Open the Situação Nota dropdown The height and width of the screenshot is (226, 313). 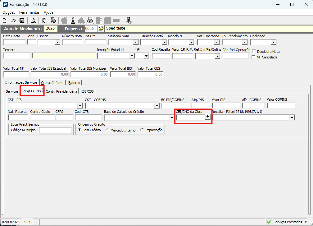[136, 42]
